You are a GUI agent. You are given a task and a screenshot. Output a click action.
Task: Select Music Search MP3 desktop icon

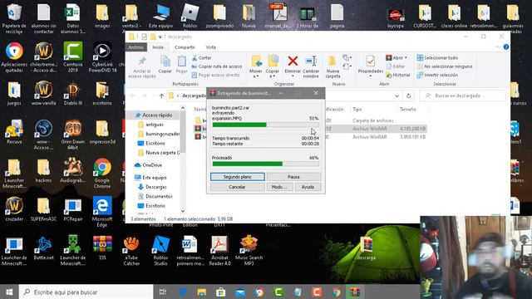click(249, 250)
